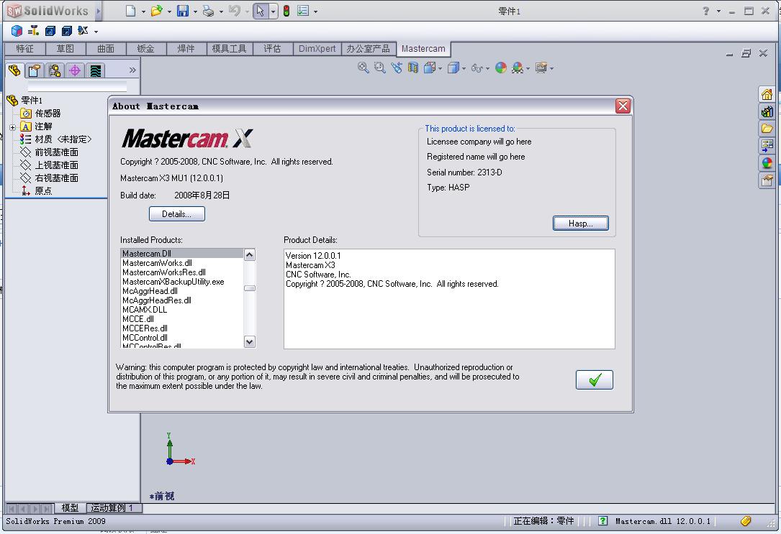Click the Options checklist icon
The image size is (781, 534).
tap(303, 11)
